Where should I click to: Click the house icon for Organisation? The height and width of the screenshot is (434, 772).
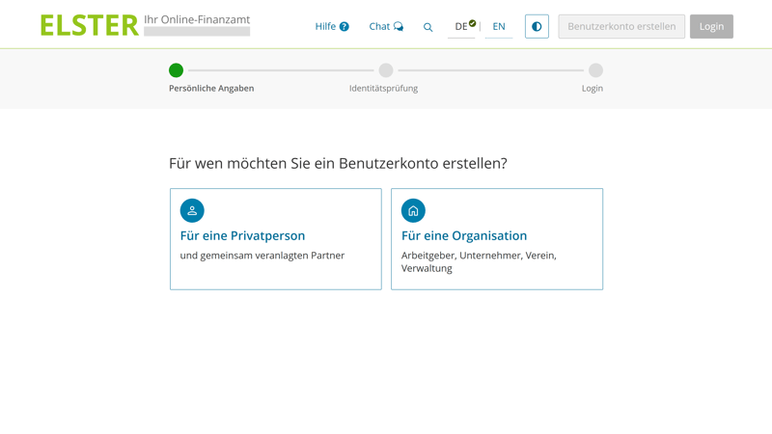point(413,210)
